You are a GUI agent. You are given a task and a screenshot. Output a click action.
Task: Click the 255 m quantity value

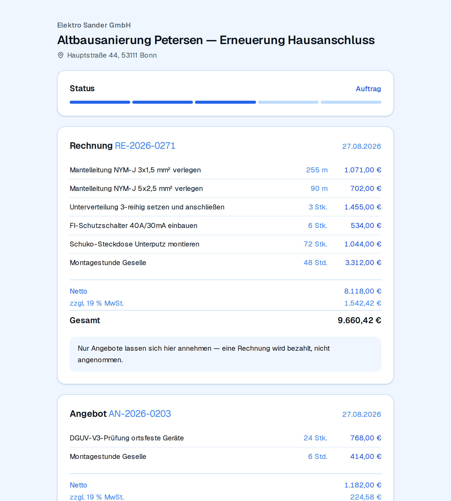click(317, 170)
